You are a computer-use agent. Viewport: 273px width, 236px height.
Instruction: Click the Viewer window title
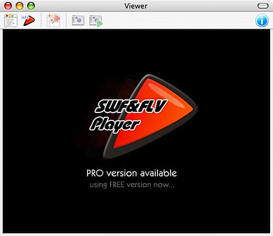[x=136, y=6]
